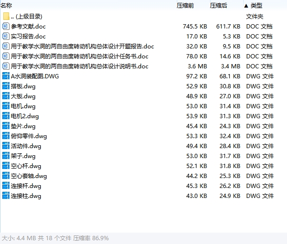Screen dimensions: 287x244
Task: Click the DWG icon for 俯仰零件.dwg
Action: click(x=6, y=136)
